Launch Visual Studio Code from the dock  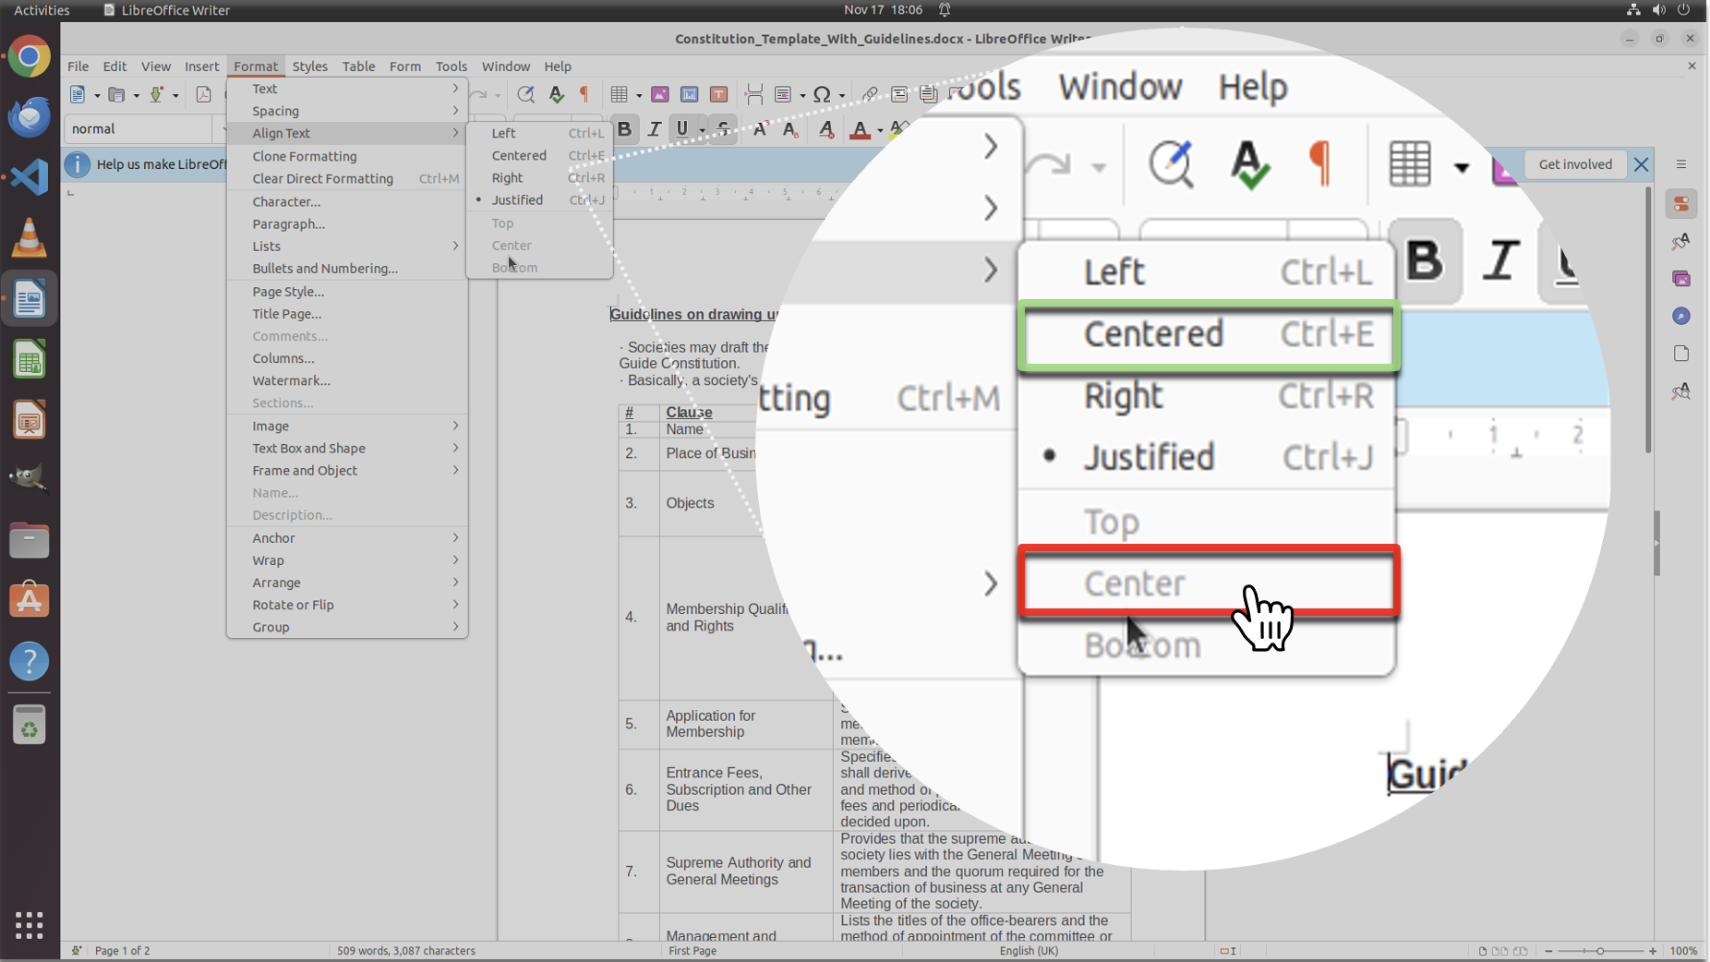tap(30, 176)
